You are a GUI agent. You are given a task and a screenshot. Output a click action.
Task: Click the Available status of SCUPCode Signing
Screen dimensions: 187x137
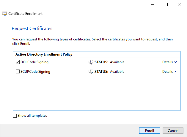(117, 72)
